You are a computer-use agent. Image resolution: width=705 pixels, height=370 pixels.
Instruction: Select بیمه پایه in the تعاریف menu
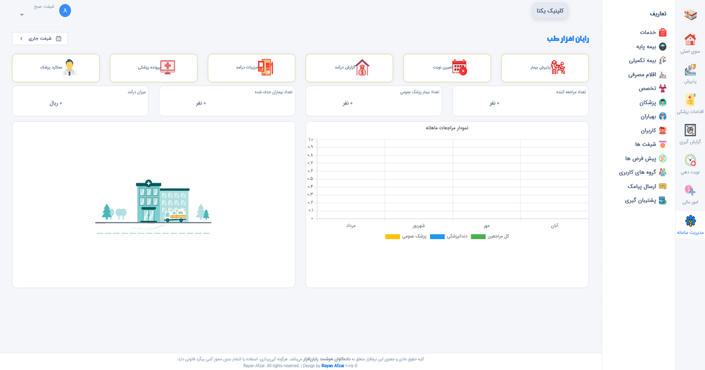pos(651,46)
